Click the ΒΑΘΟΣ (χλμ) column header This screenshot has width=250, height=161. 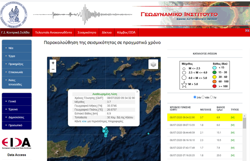pos(221,108)
